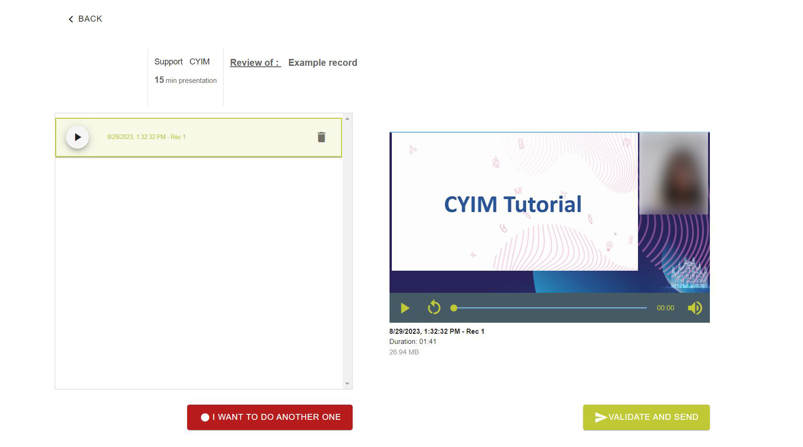The height and width of the screenshot is (447, 803).
Task: Click the 'Support CYIM' text
Action: coord(182,62)
